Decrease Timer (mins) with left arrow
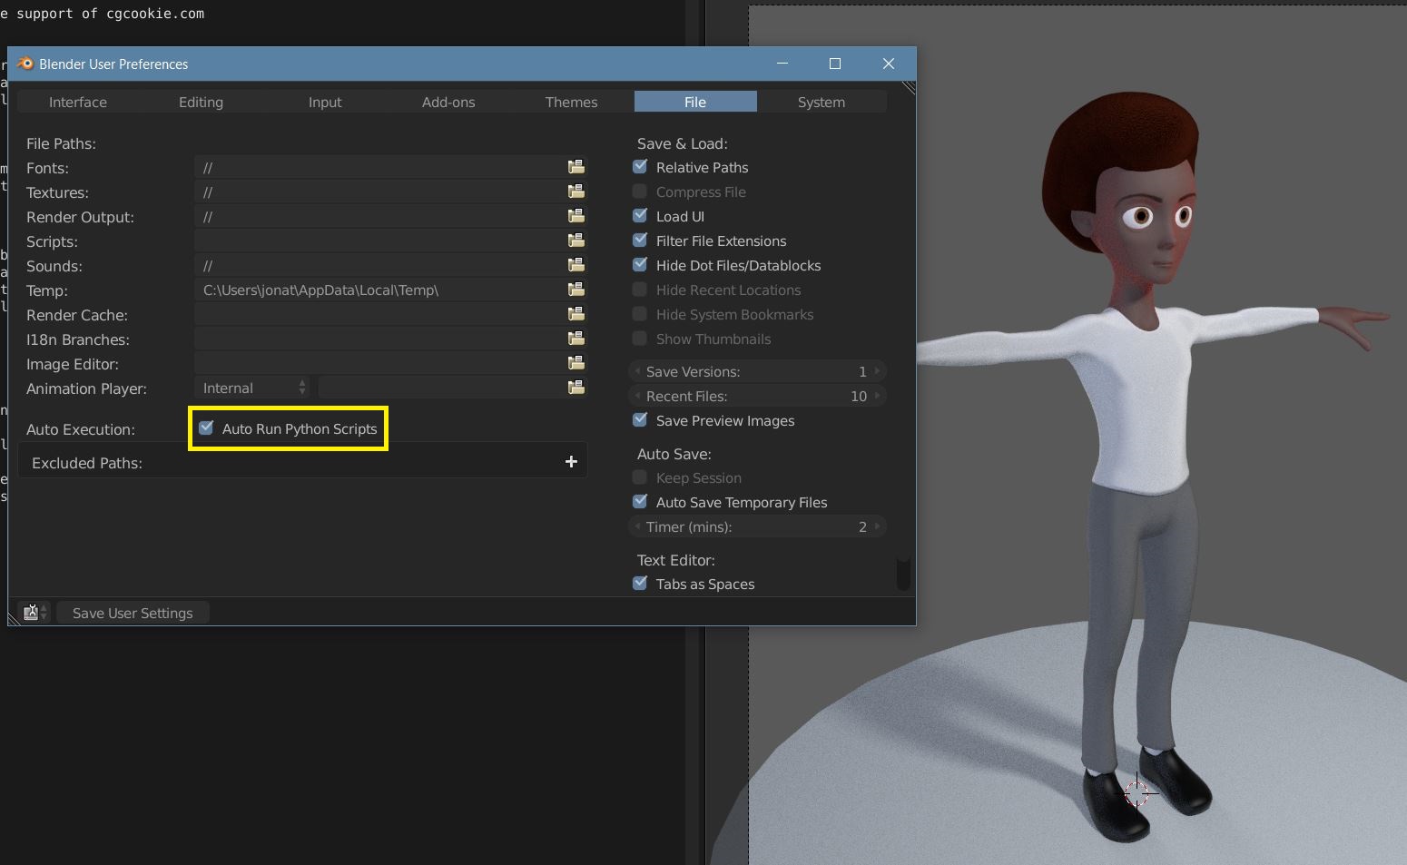The height and width of the screenshot is (865, 1407). tap(637, 526)
